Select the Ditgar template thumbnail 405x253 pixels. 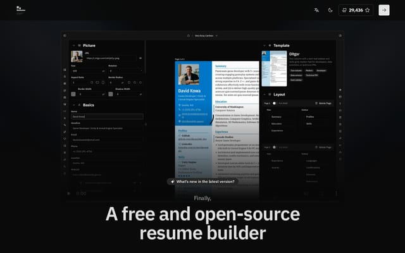[x=274, y=68]
